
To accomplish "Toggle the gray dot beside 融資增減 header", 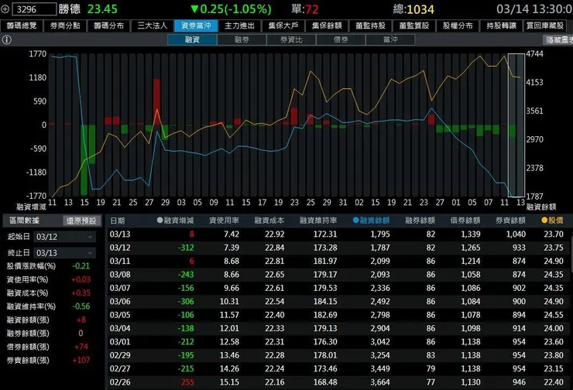I will (160, 221).
